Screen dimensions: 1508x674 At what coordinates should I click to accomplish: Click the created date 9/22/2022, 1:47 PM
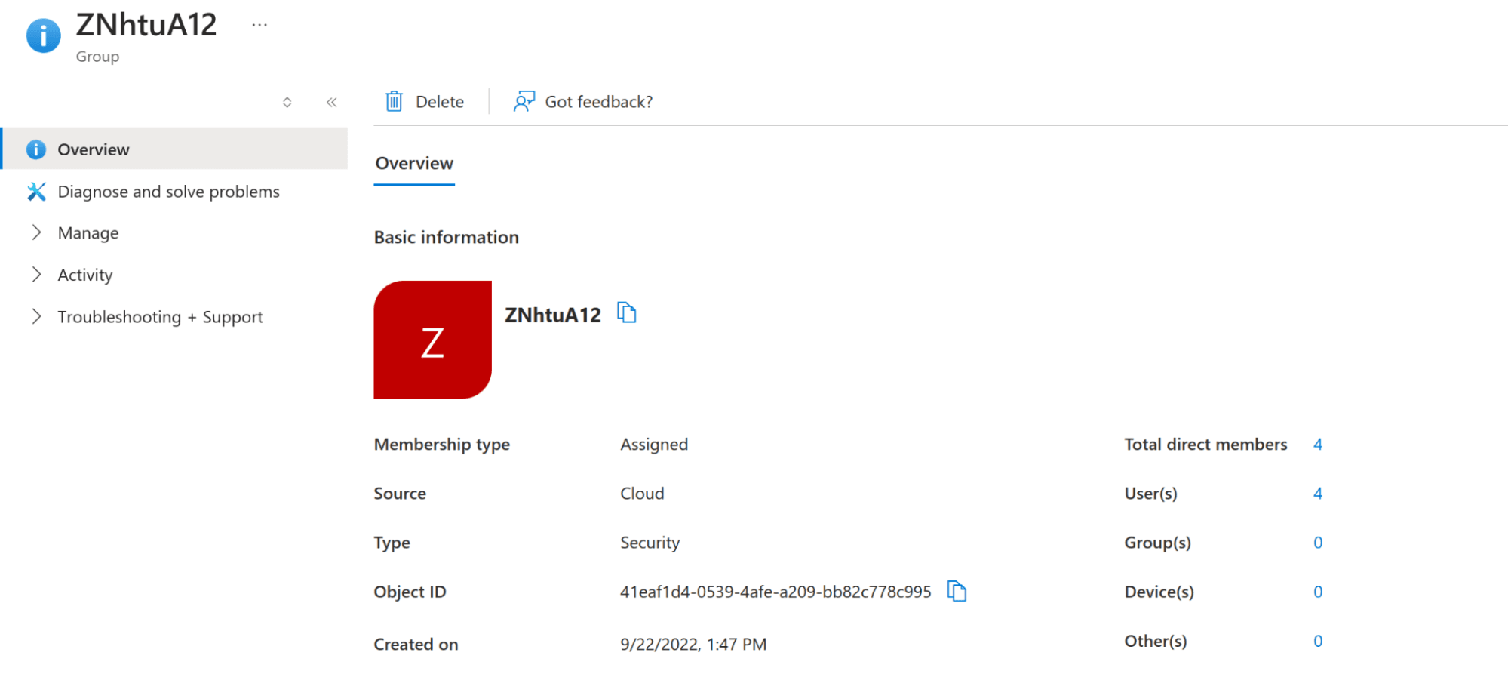click(x=693, y=645)
